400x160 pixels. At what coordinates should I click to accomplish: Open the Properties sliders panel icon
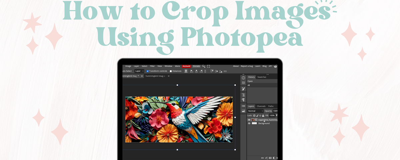pos(243,83)
